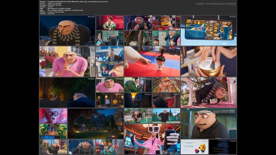Click the "Duration" header line
This screenshot has height=155, width=276.
pos(46,7)
